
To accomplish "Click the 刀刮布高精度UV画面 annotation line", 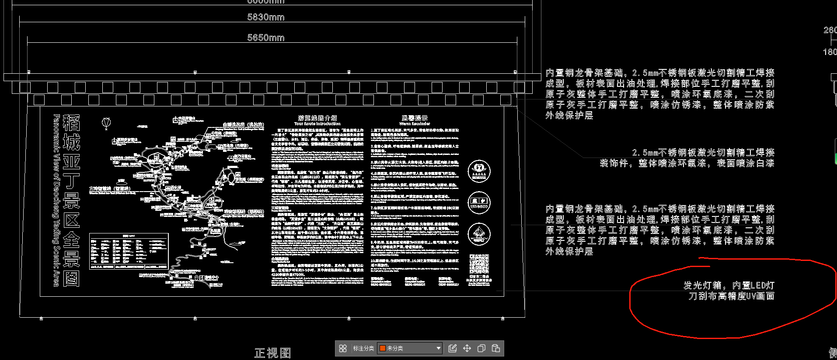I will [732, 296].
